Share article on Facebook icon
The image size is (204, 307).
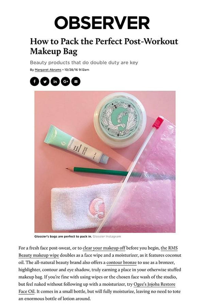34,81
